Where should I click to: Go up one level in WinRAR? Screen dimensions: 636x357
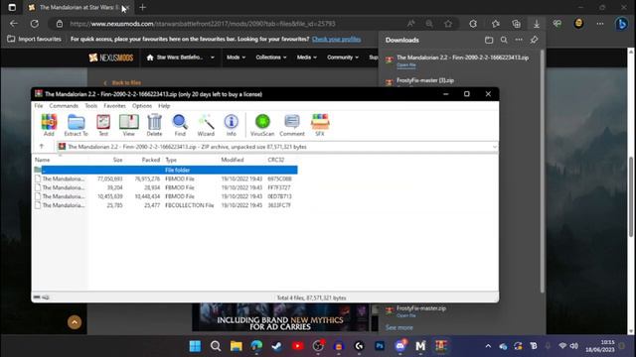point(42,147)
